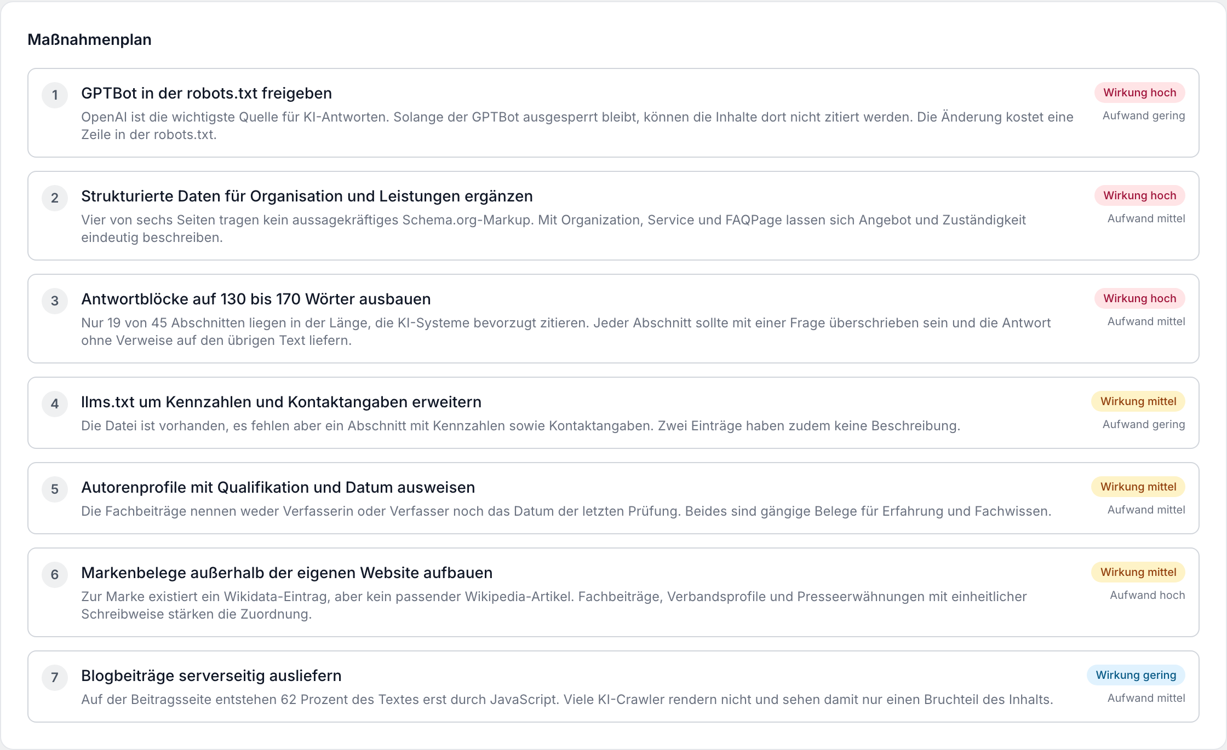Click 'Aufwand mittel' on the Autorenprofile card
1227x750 pixels.
click(x=1146, y=510)
